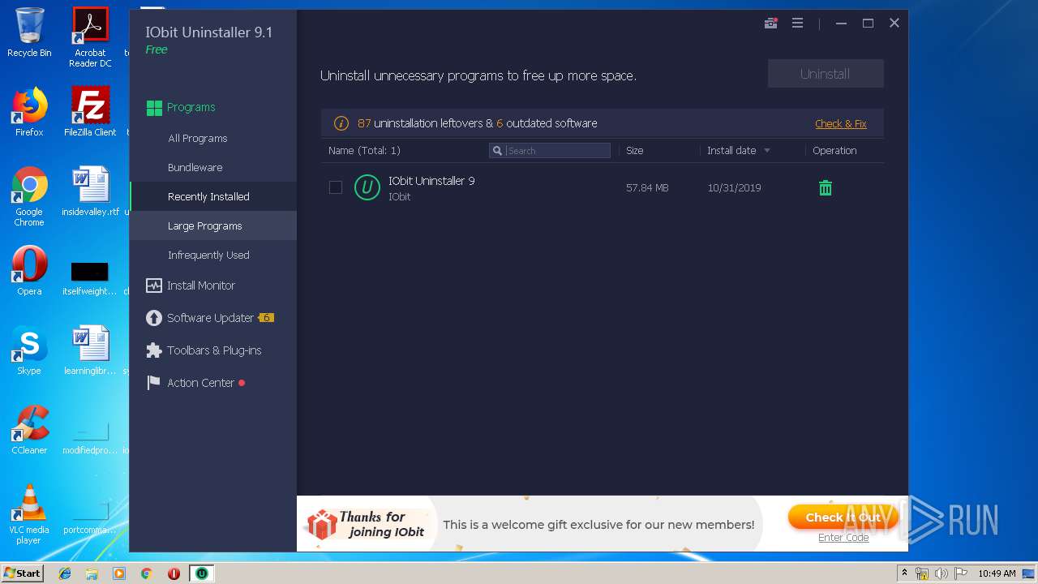This screenshot has width=1038, height=584.
Task: Open FileZilla Client desktop shortcut
Action: pos(90,112)
